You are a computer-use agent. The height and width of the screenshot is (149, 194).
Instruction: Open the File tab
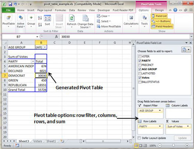click(x=8, y=10)
